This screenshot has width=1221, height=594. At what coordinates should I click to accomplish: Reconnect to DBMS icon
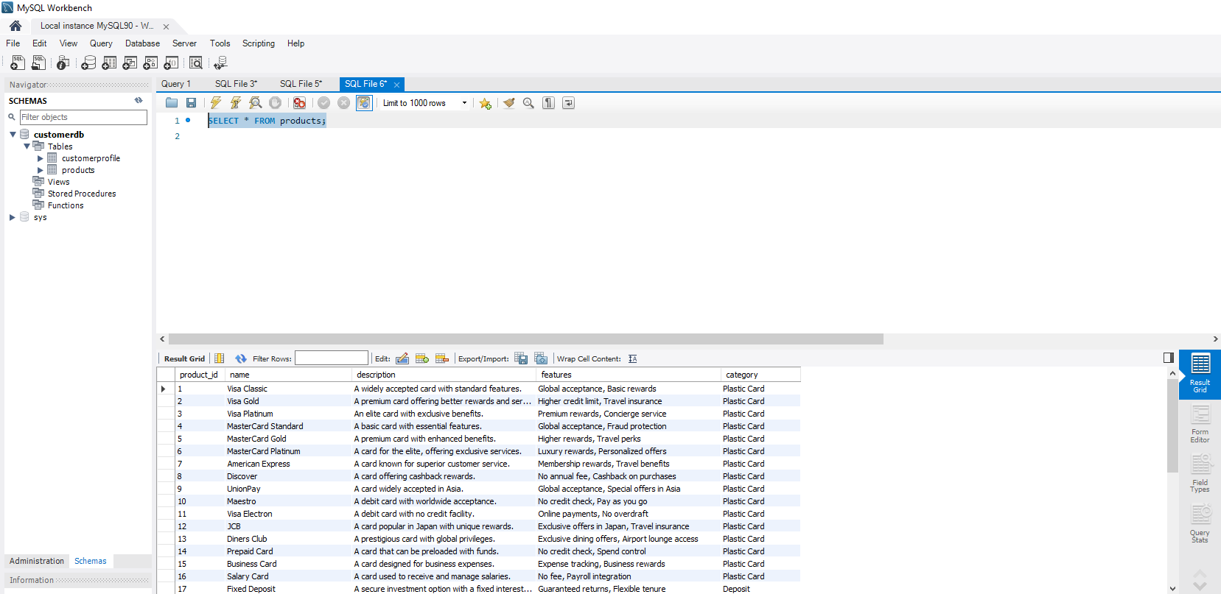point(220,63)
